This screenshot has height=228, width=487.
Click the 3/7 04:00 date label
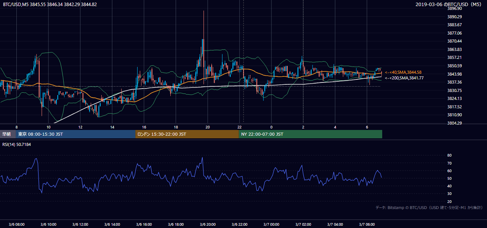(335, 225)
